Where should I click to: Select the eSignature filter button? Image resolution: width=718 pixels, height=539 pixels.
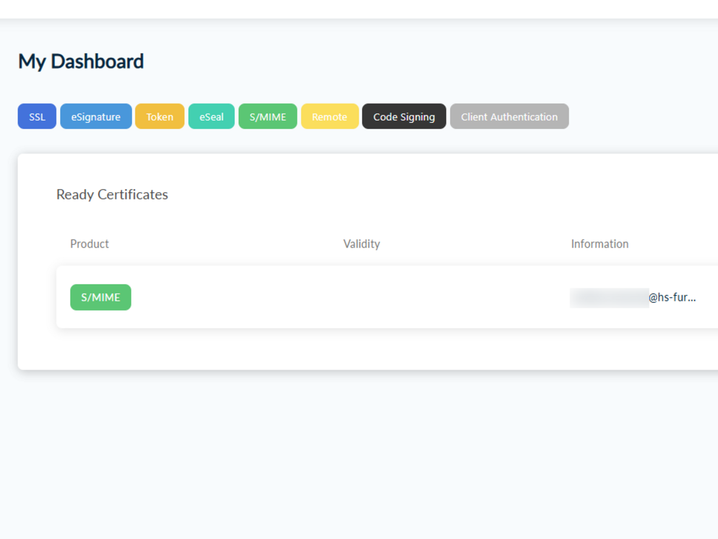coord(96,117)
